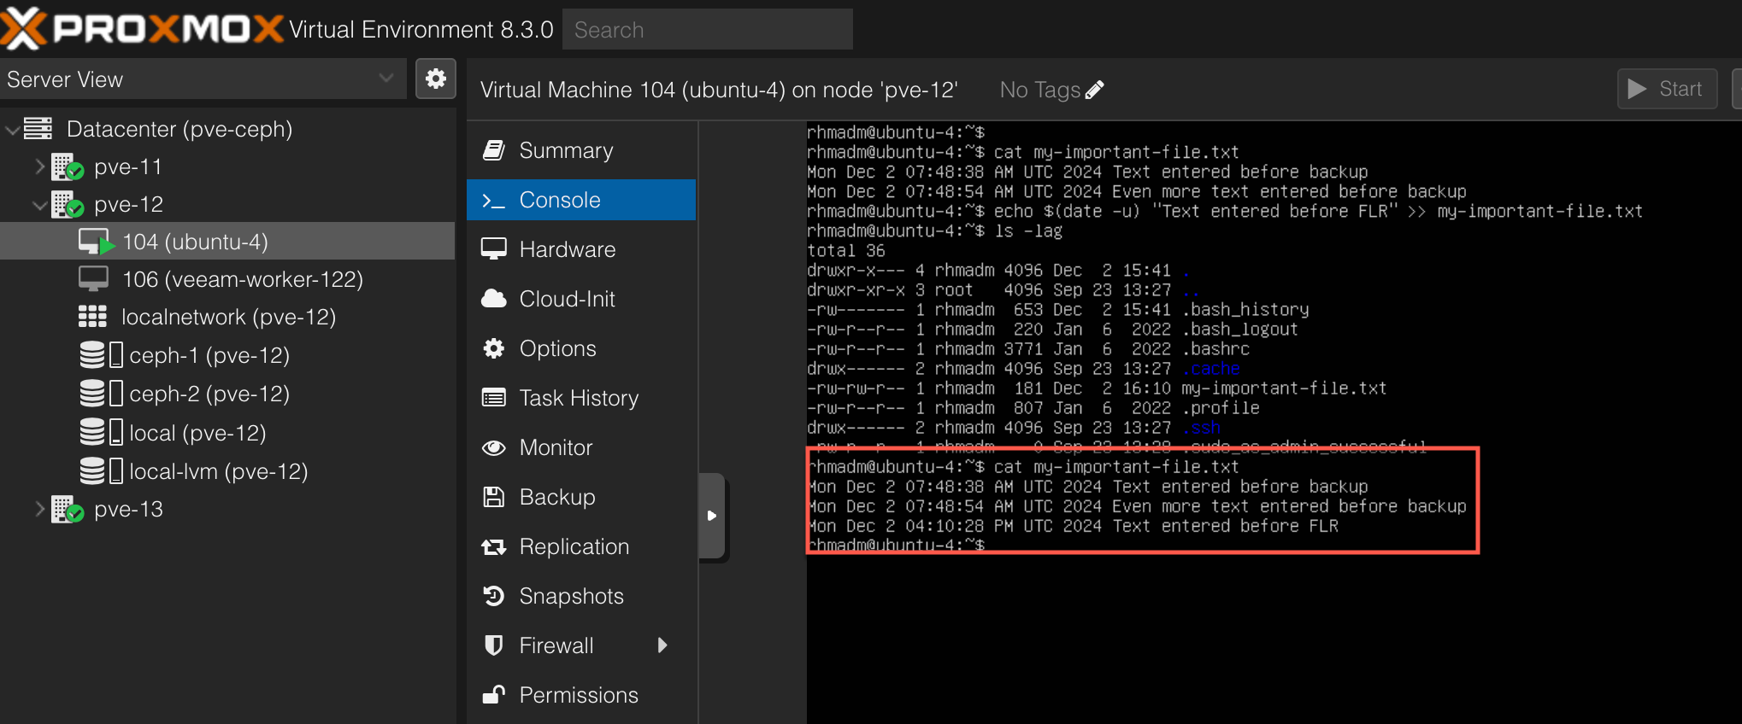Click the Snapshots history icon
This screenshot has height=724, width=1742.
[494, 596]
